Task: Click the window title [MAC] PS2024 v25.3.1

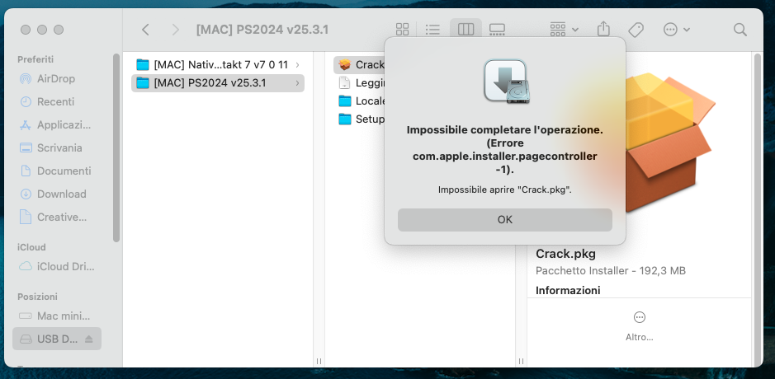Action: 262,30
